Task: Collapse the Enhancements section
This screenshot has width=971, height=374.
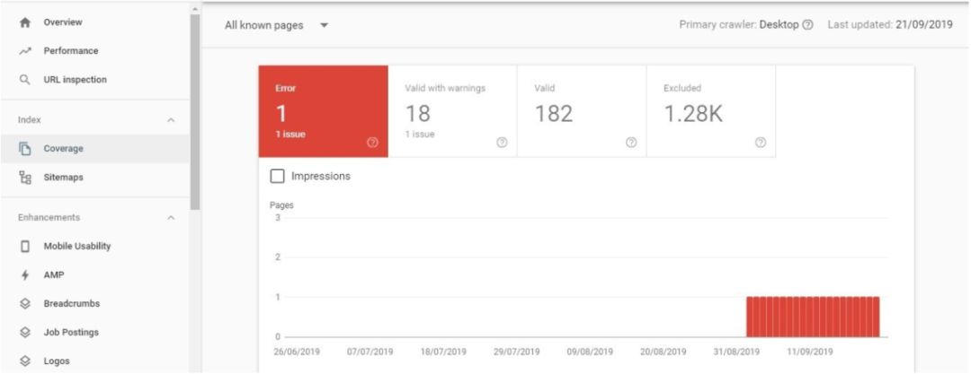Action: pos(171,218)
